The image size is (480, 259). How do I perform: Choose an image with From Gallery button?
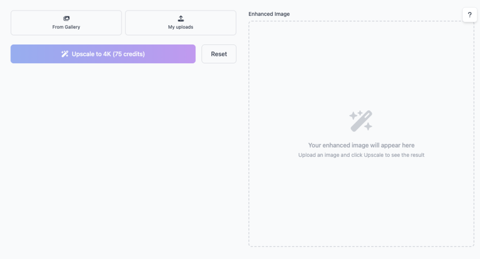[66, 23]
